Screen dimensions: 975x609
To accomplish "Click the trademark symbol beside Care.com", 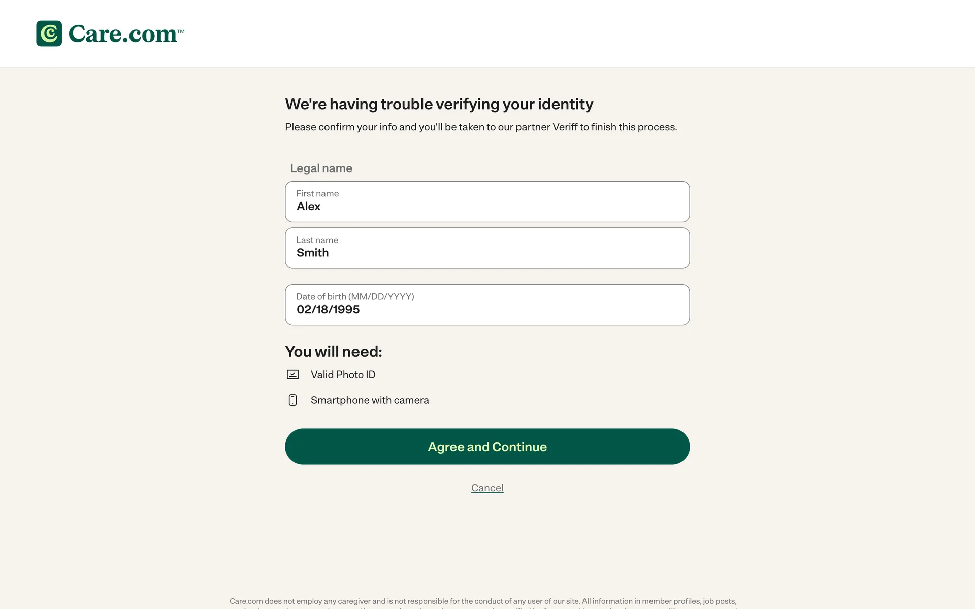I will click(181, 31).
